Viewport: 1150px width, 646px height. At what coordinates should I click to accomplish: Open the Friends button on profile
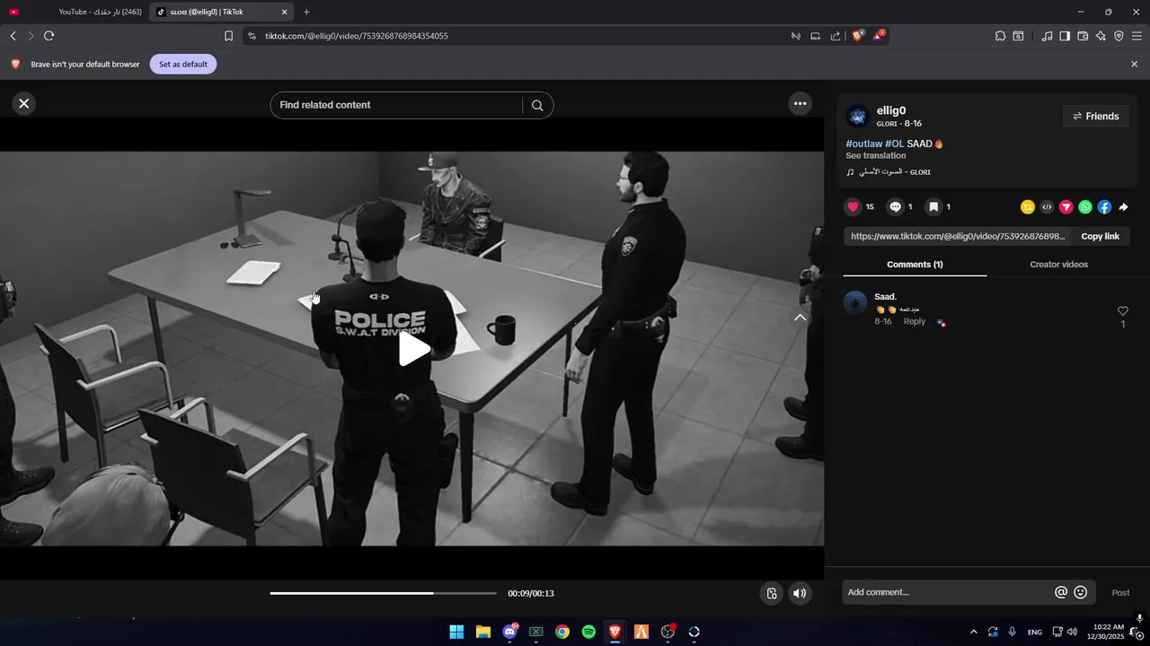[1095, 117]
